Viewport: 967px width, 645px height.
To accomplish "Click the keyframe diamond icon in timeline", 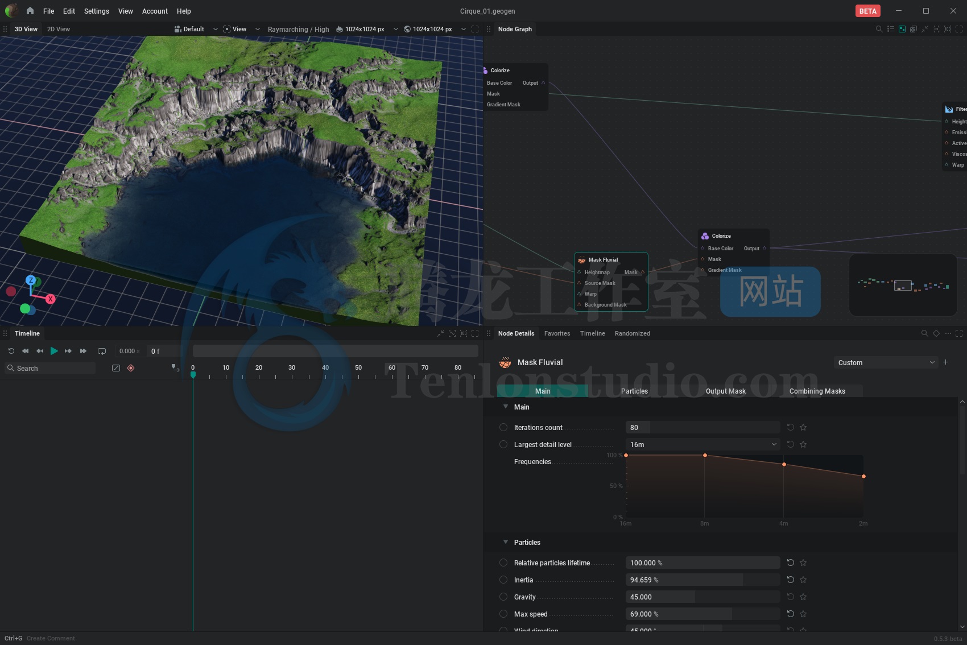I will [x=131, y=368].
